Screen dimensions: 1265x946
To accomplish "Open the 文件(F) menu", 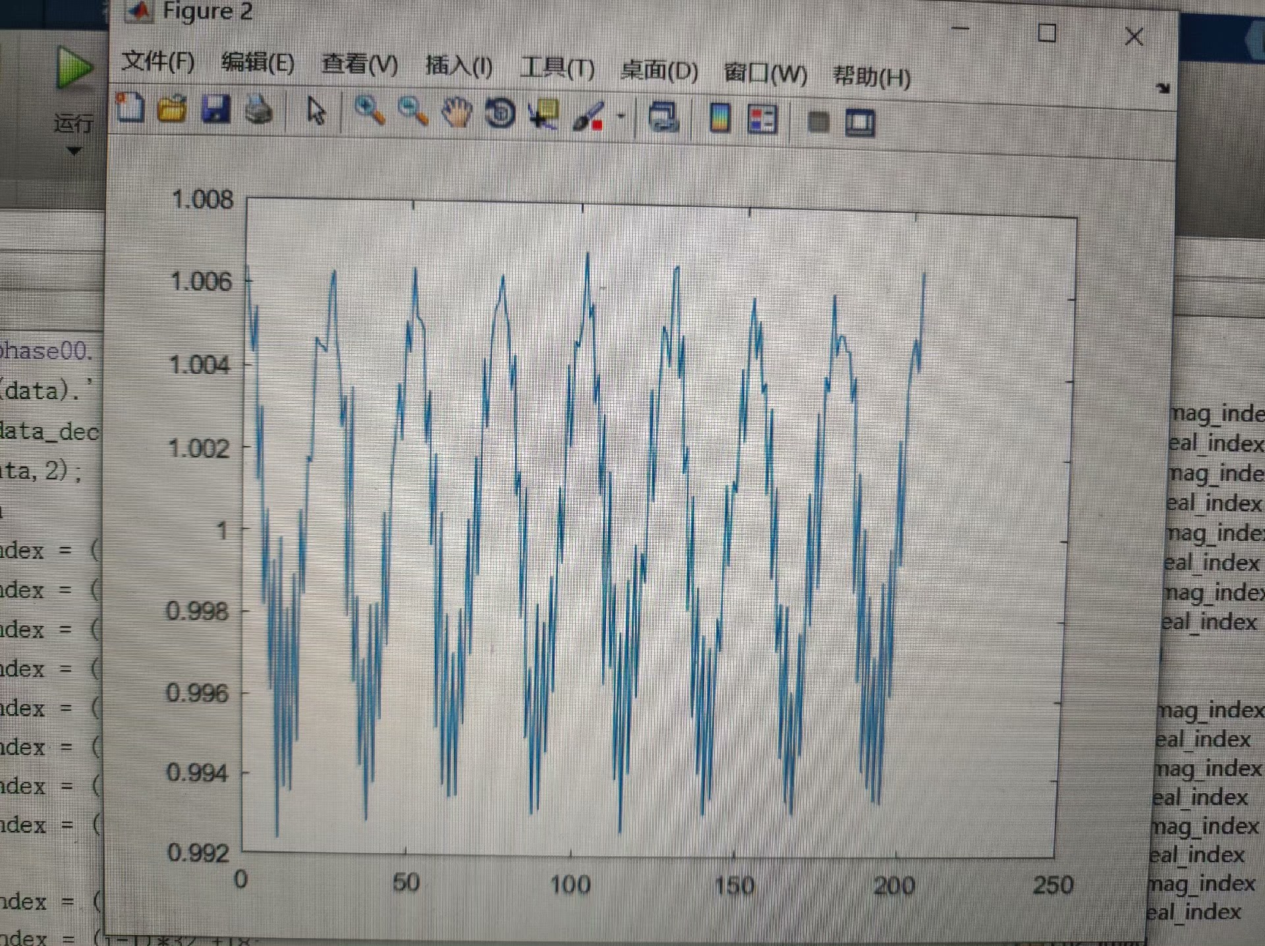I will (x=158, y=62).
